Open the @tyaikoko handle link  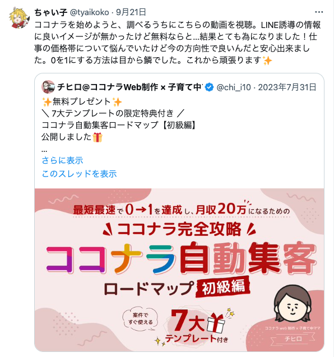click(89, 12)
